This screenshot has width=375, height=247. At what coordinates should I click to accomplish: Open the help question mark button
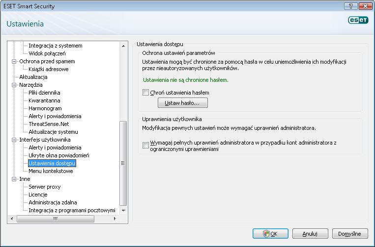click(x=351, y=6)
